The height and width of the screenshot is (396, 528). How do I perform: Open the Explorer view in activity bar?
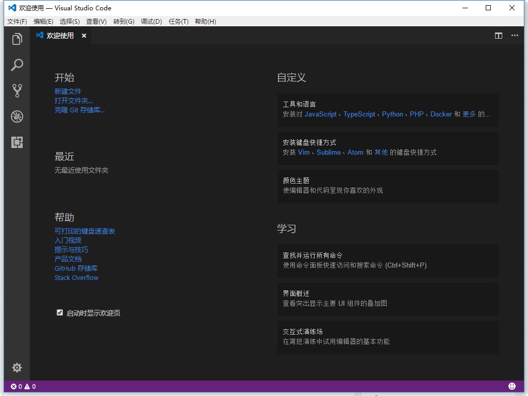[17, 39]
